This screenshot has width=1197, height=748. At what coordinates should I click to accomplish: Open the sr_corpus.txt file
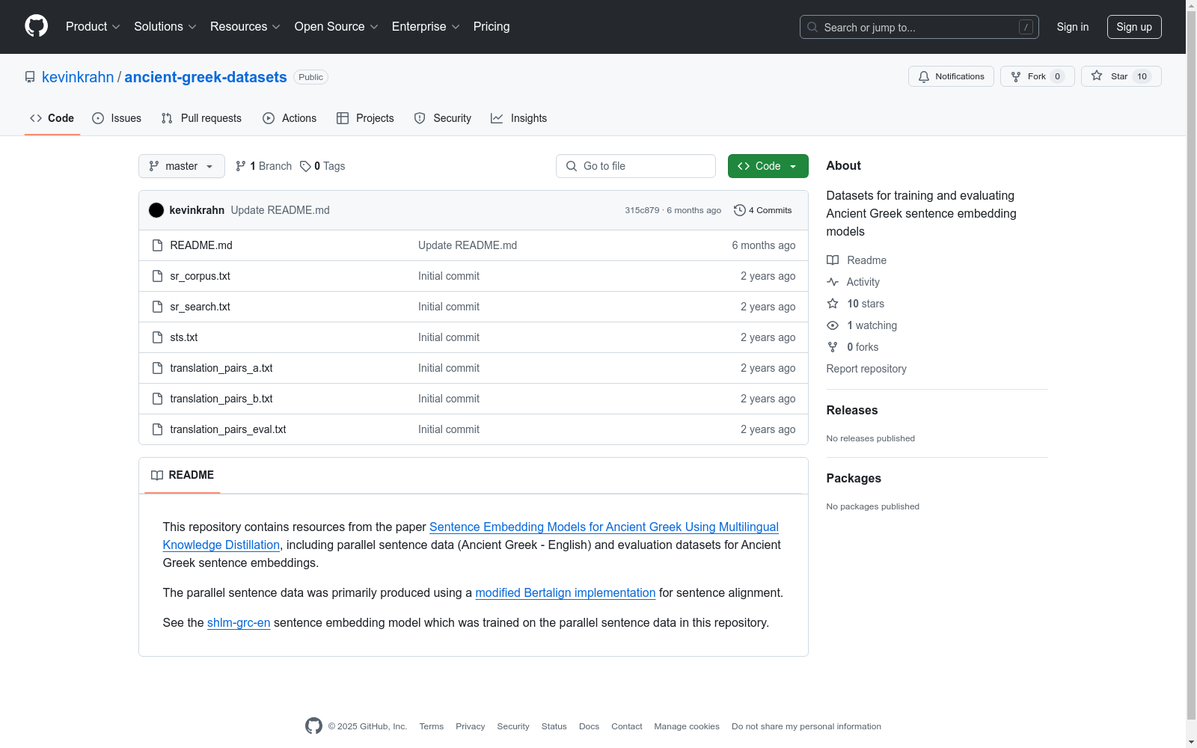coord(200,276)
